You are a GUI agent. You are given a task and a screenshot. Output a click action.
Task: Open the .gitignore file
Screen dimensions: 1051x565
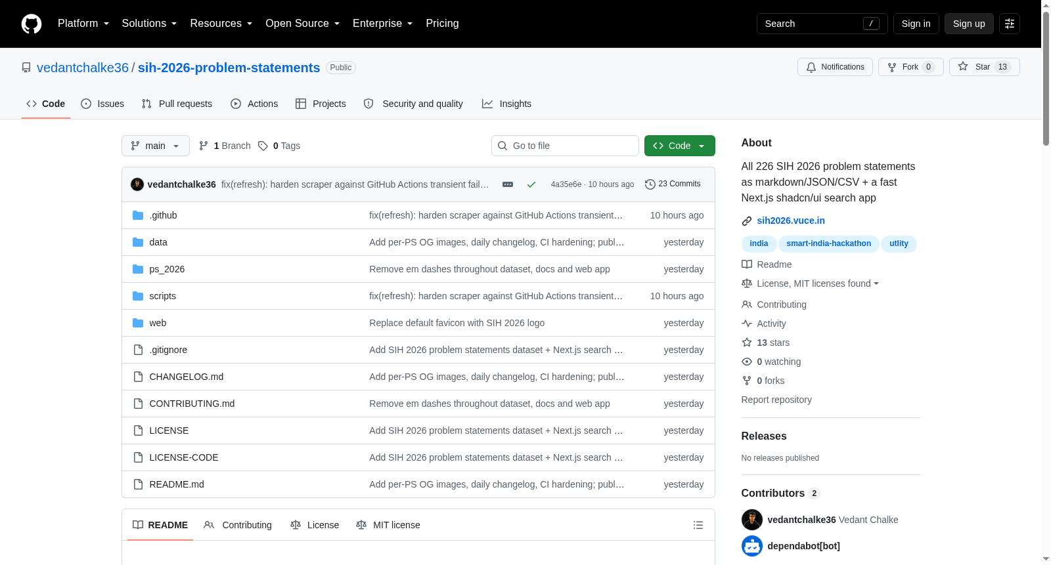pos(168,350)
